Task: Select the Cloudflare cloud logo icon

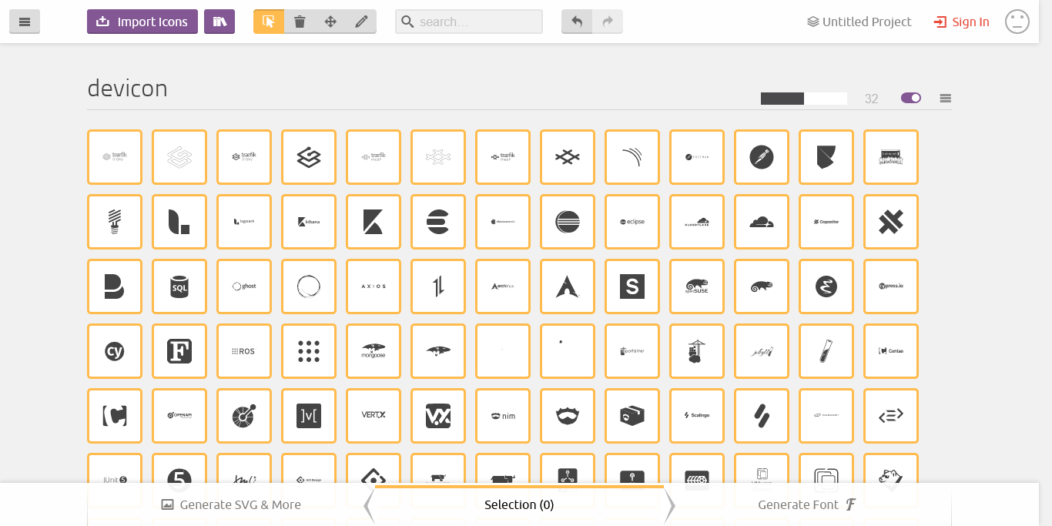Action: (762, 222)
